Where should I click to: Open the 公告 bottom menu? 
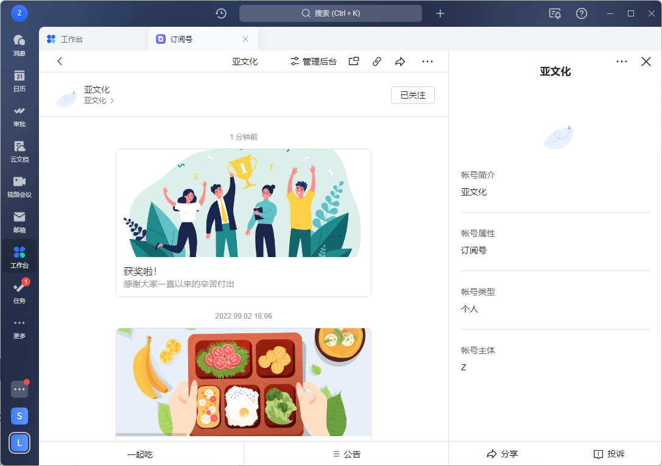[x=346, y=454]
